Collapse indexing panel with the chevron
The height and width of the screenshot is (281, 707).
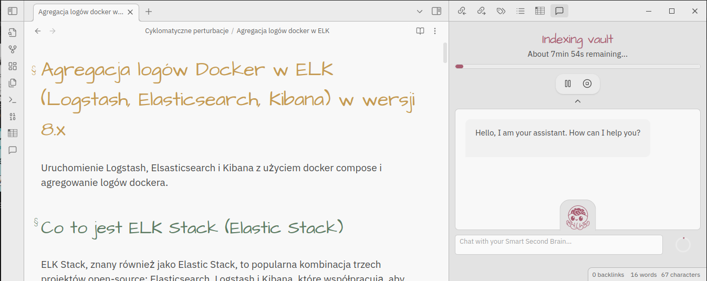pyautogui.click(x=578, y=101)
